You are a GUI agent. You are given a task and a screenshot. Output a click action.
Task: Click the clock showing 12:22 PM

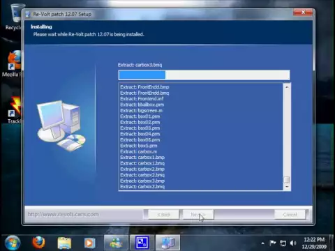[314, 243]
